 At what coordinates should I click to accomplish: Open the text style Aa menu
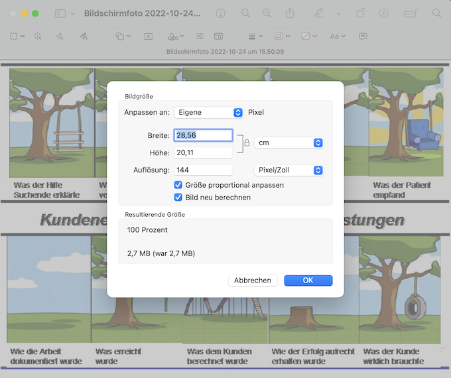pyautogui.click(x=337, y=36)
